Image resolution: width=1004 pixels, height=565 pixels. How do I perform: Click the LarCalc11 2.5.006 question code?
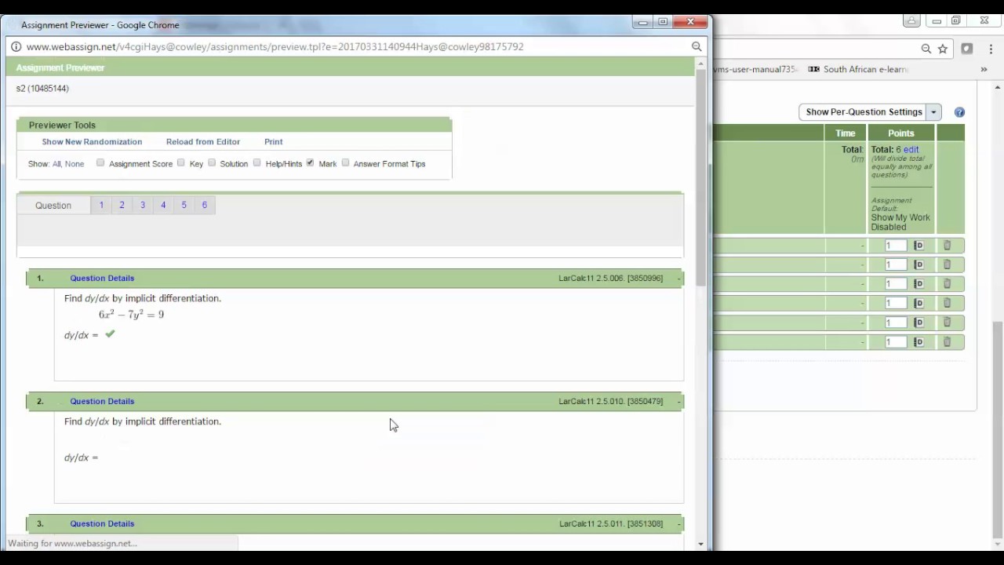(x=610, y=279)
